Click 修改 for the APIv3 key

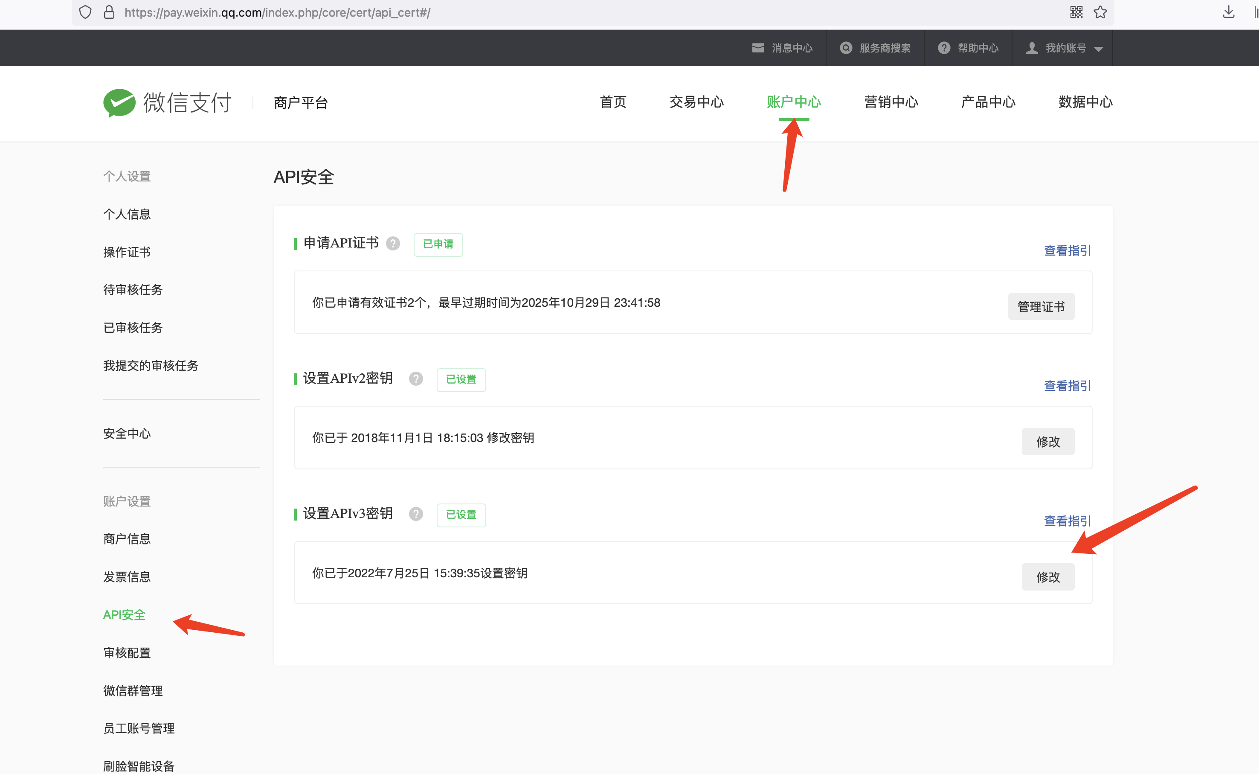1048,577
